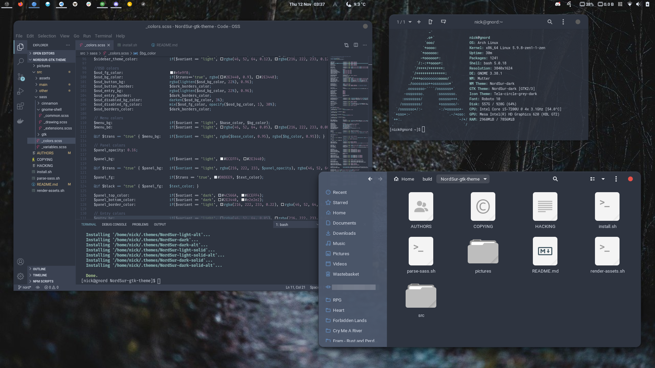Switch to the PROBLEMS panel tab
The width and height of the screenshot is (655, 368).
point(140,224)
